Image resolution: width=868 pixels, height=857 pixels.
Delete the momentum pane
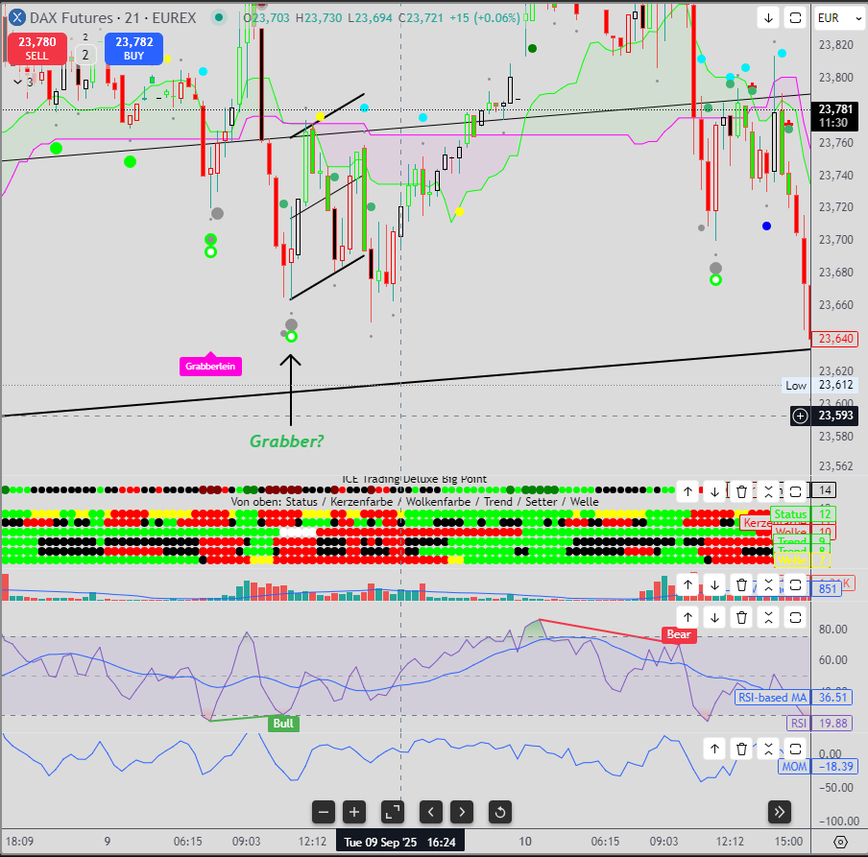coord(741,749)
